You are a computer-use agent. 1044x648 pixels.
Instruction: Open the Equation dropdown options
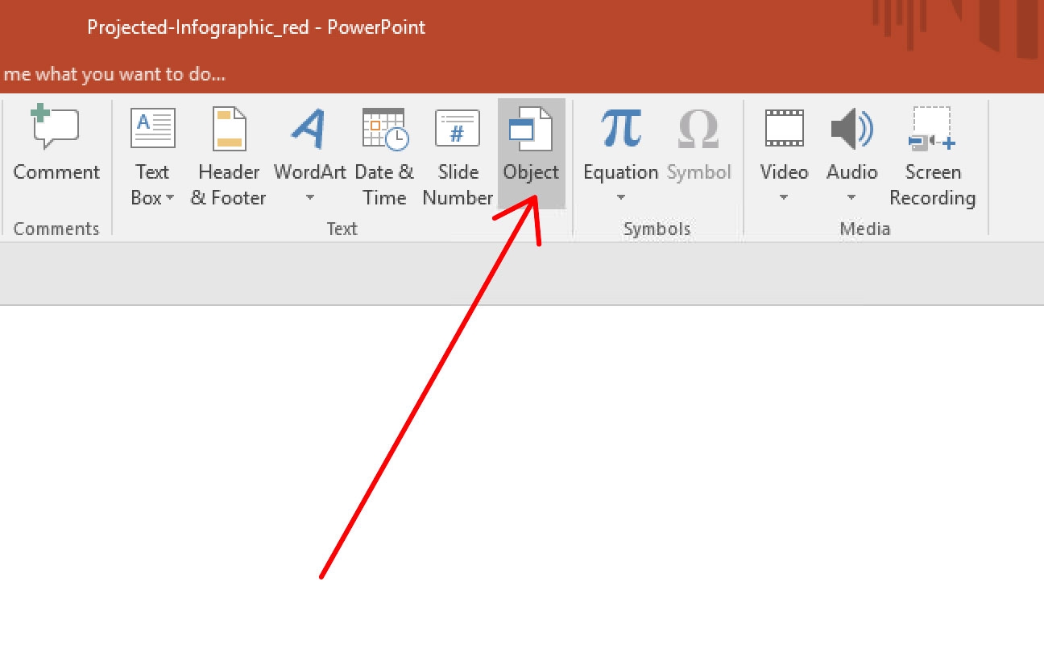coord(620,198)
